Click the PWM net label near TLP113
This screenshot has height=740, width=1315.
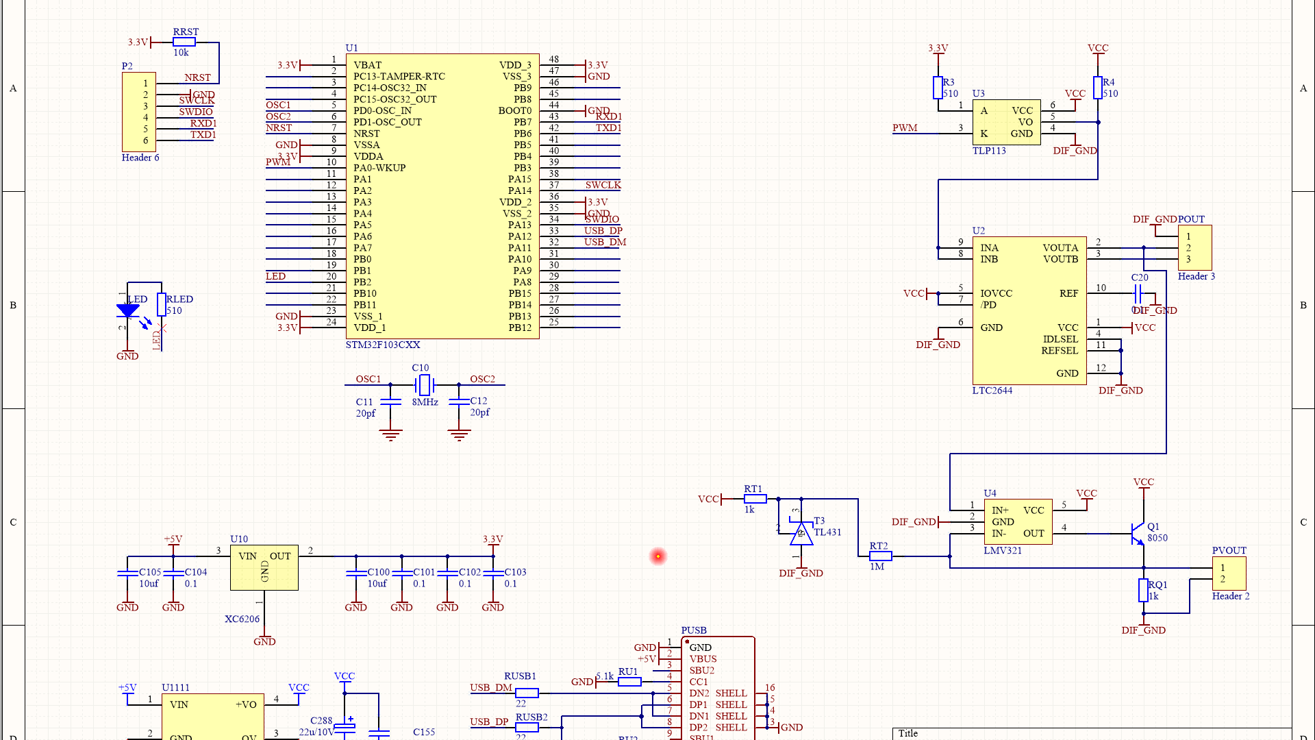(904, 127)
